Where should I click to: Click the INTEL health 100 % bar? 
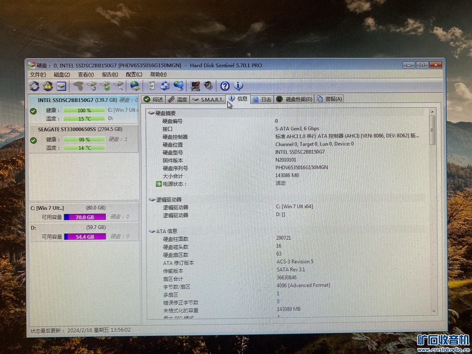coord(84,110)
